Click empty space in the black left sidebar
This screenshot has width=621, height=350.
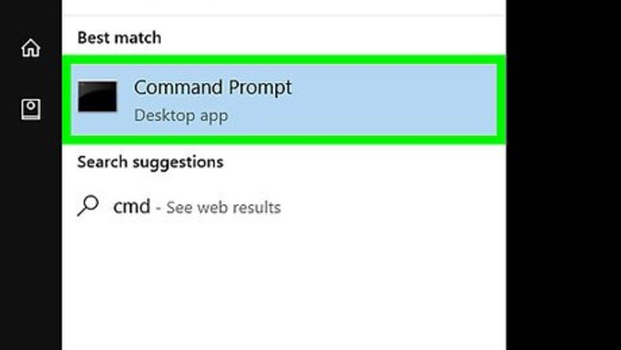30,239
